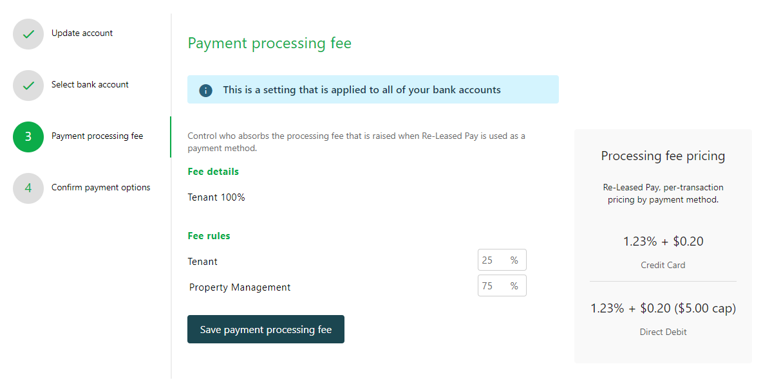Screen dimensions: 772x389
Task: Click the Fee details heading
Action: point(212,172)
